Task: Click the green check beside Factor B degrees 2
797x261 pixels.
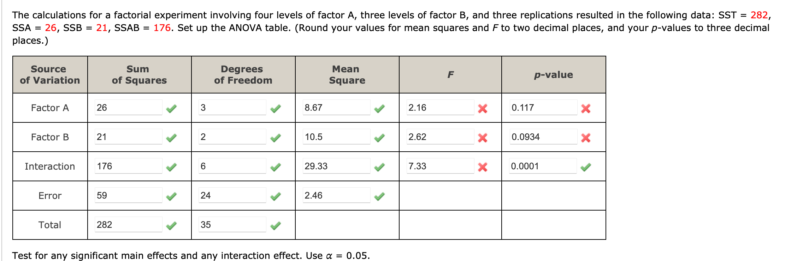Action: coord(276,138)
